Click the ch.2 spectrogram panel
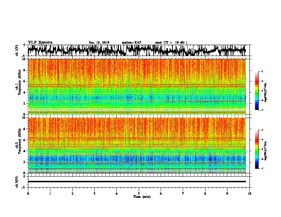Image resolution: width=281 pixels, height=217 pixels. click(137, 145)
